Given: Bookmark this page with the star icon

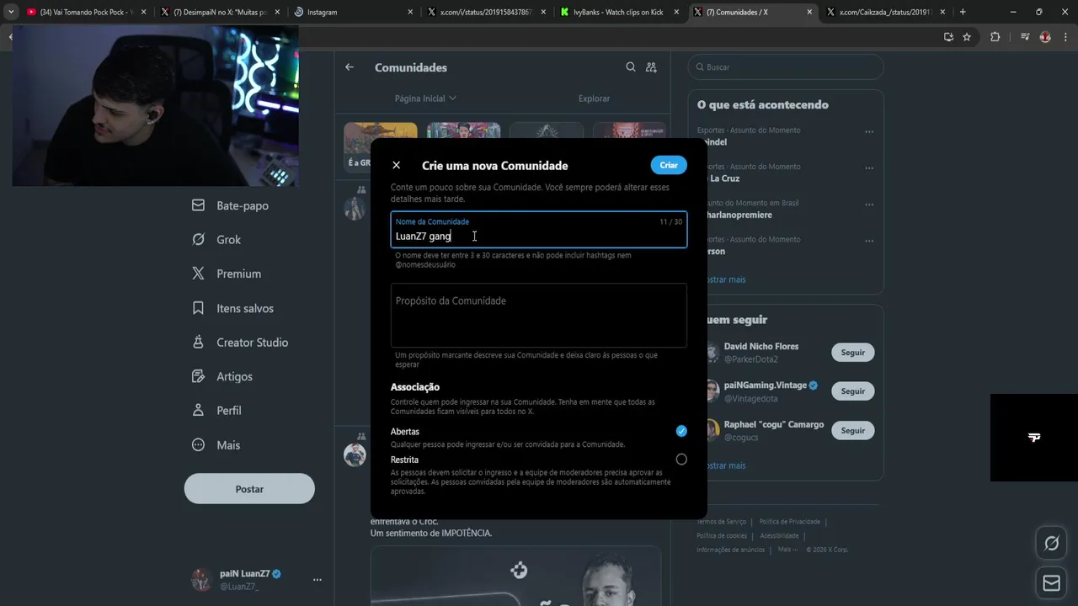Looking at the screenshot, I should 967,37.
